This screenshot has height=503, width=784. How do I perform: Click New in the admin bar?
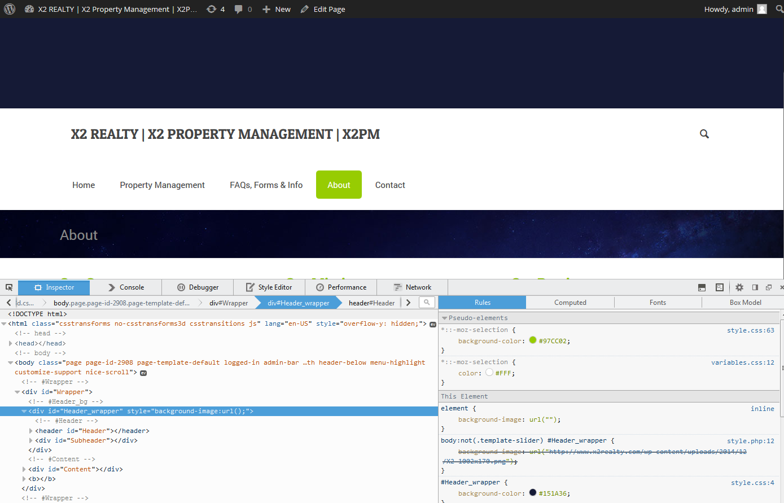283,9
